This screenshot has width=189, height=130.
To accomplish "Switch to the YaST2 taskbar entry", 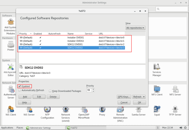I will [86, 128].
